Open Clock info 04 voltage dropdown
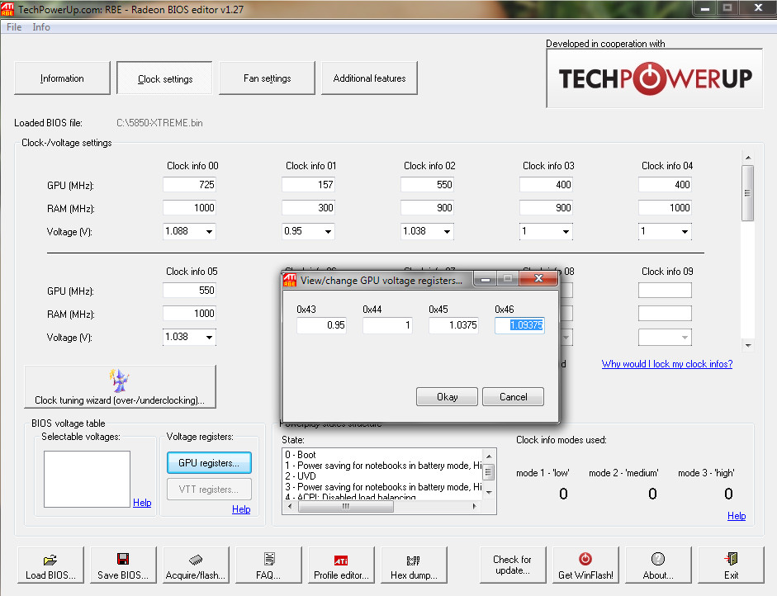Viewport: 777px width, 596px height. pos(685,231)
